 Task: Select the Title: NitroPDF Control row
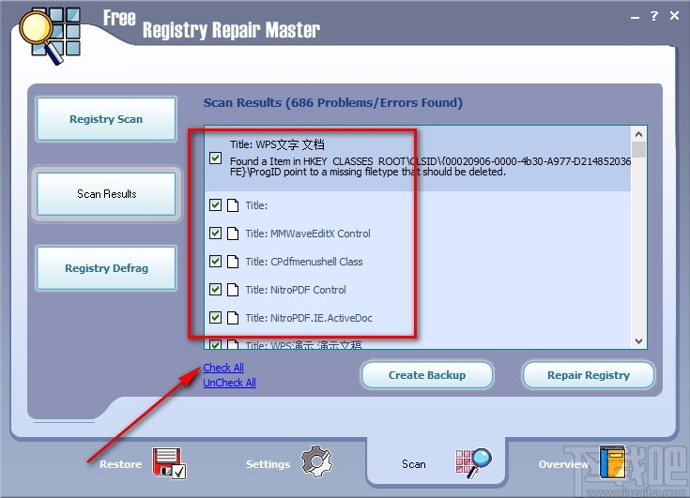coord(418,290)
